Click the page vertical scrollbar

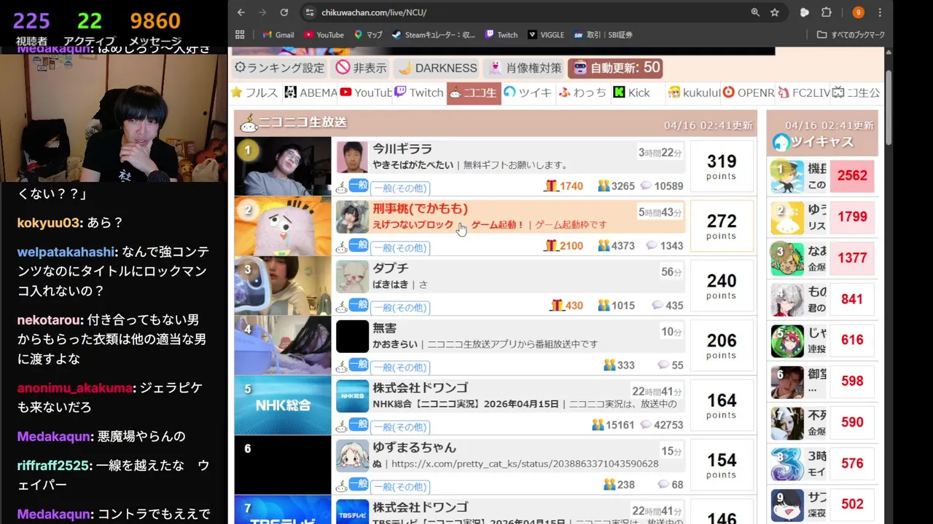(x=889, y=109)
